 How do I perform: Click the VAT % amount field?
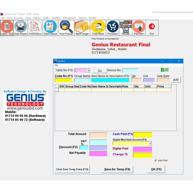point(98,142)
